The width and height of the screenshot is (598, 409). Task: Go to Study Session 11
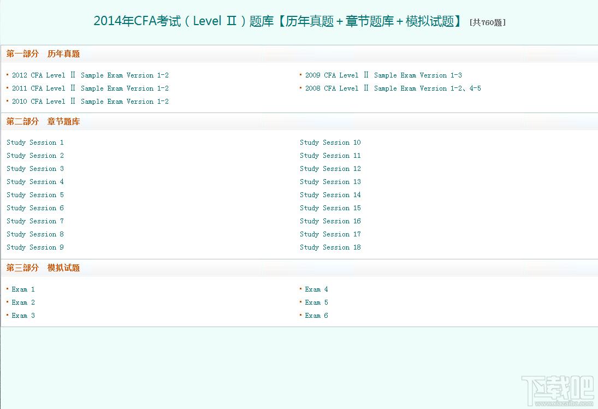(x=330, y=156)
